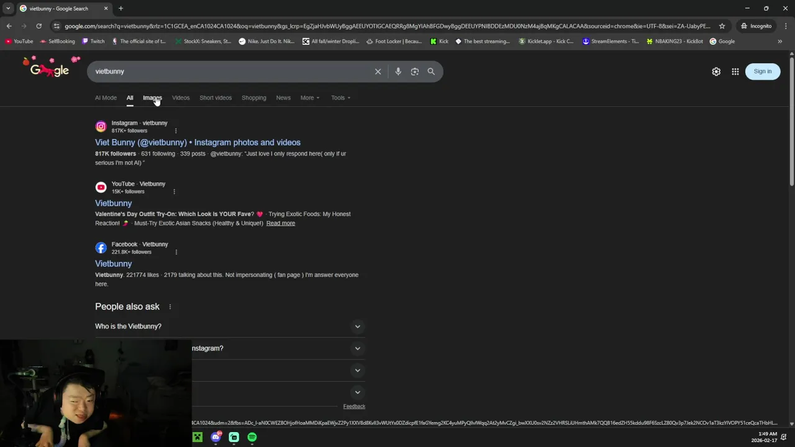Submit search with magnifier icon
The image size is (795, 447).
tap(431, 71)
